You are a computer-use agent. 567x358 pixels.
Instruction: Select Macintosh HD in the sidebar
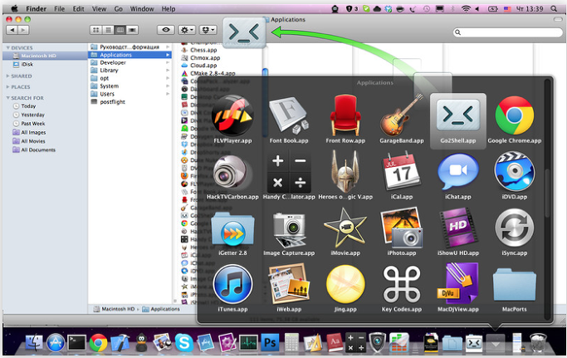45,56
